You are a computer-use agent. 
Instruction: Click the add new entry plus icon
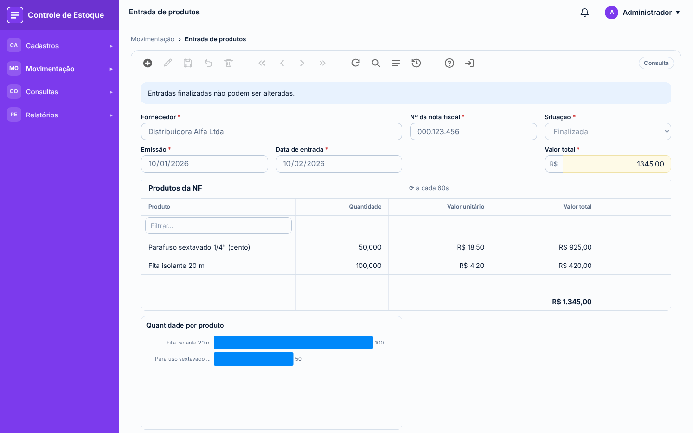tap(148, 63)
